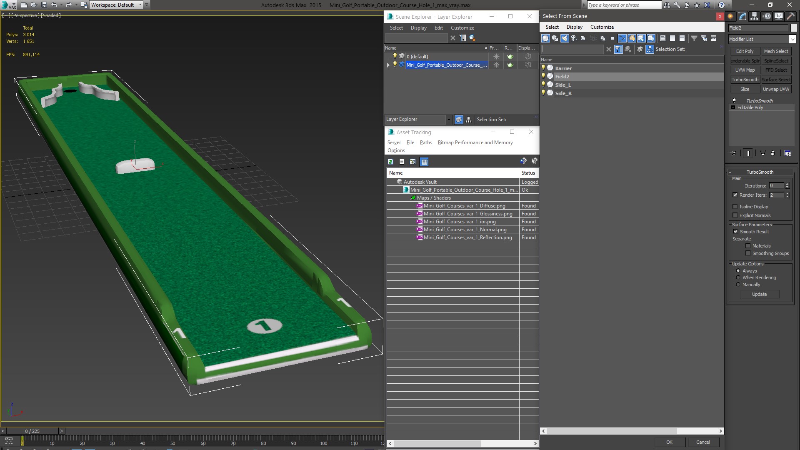Open the Hierarchy command panel tab
The width and height of the screenshot is (800, 450).
754,16
